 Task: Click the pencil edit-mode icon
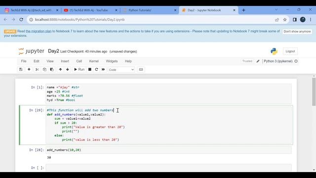tap(258, 61)
